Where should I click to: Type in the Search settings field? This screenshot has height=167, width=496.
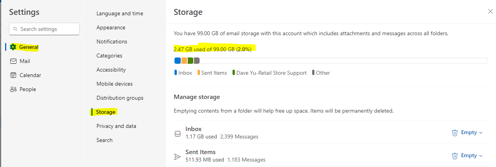coord(47,29)
